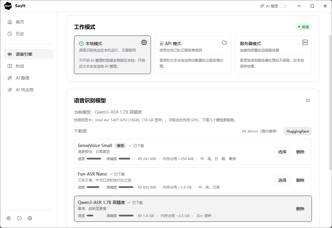Screen dimensions: 332x228
Task: Click 删除 for Qwen3-ASR 1.7B 高精度
Action: [300, 209]
